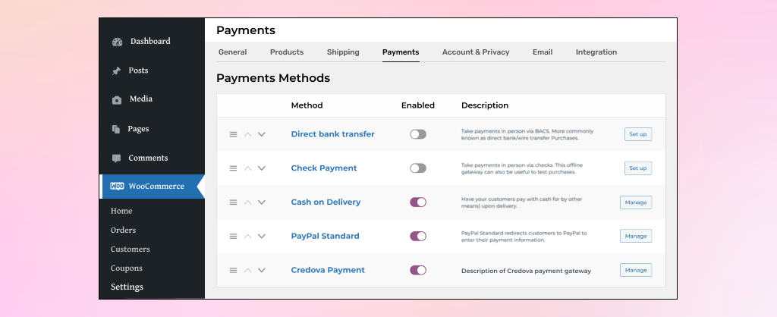Click Manage for PayPal Standard
Viewport: 777px width, 317px height.
[636, 237]
